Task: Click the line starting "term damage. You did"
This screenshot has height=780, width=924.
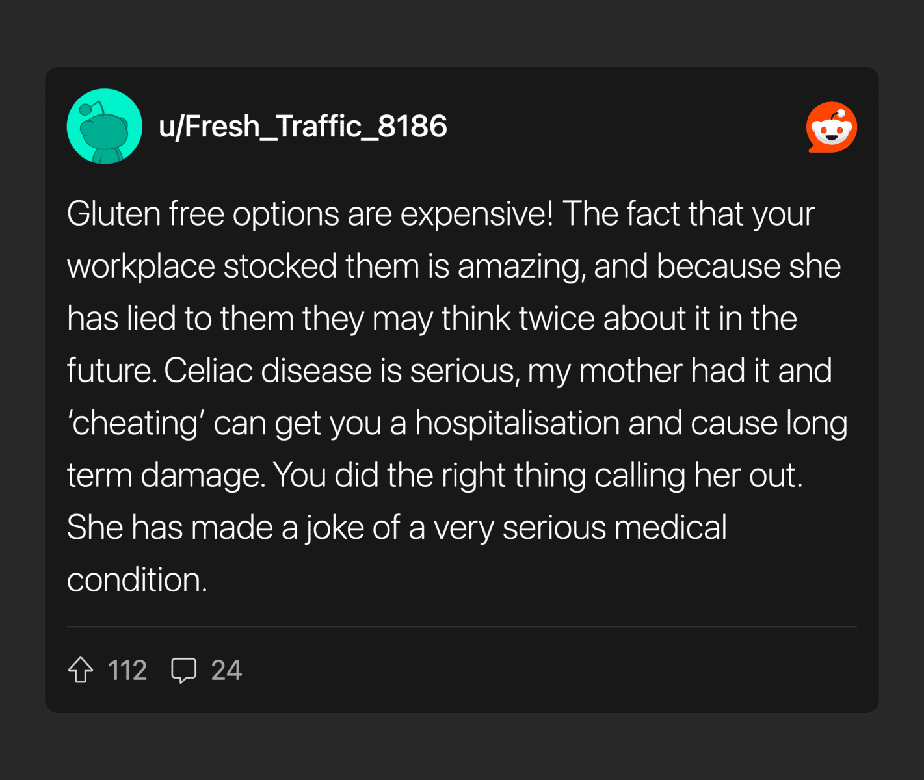Action: [x=435, y=475]
